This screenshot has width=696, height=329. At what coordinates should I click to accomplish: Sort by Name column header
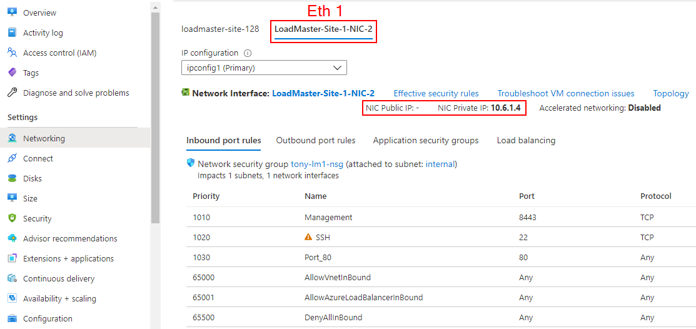pos(316,196)
